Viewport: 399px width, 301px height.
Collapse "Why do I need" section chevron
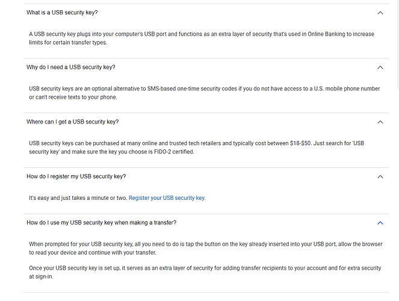(x=380, y=67)
